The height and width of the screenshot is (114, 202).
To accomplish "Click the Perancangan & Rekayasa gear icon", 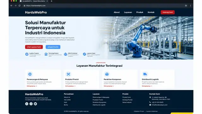I will (30, 74).
